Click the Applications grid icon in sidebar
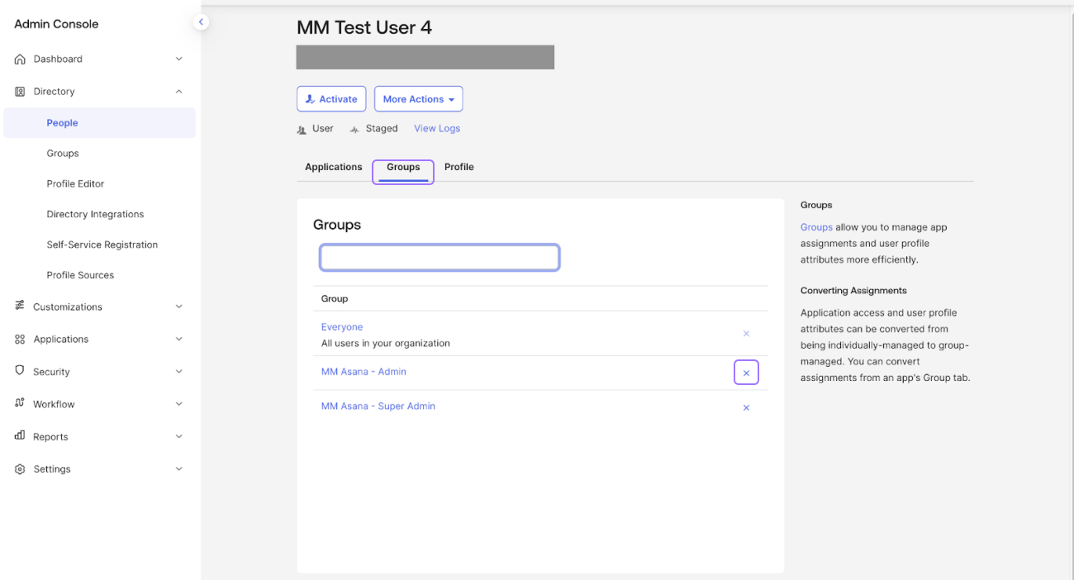1074x580 pixels. click(20, 340)
